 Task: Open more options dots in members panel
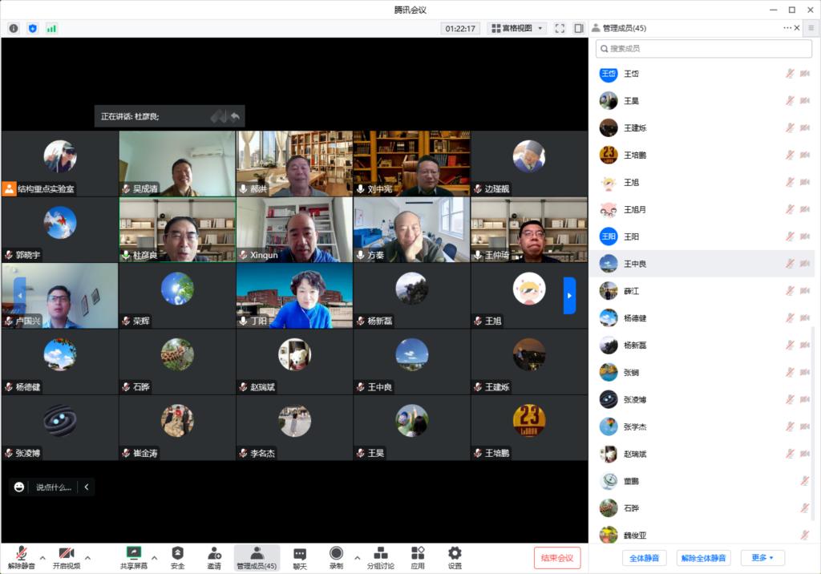click(787, 28)
